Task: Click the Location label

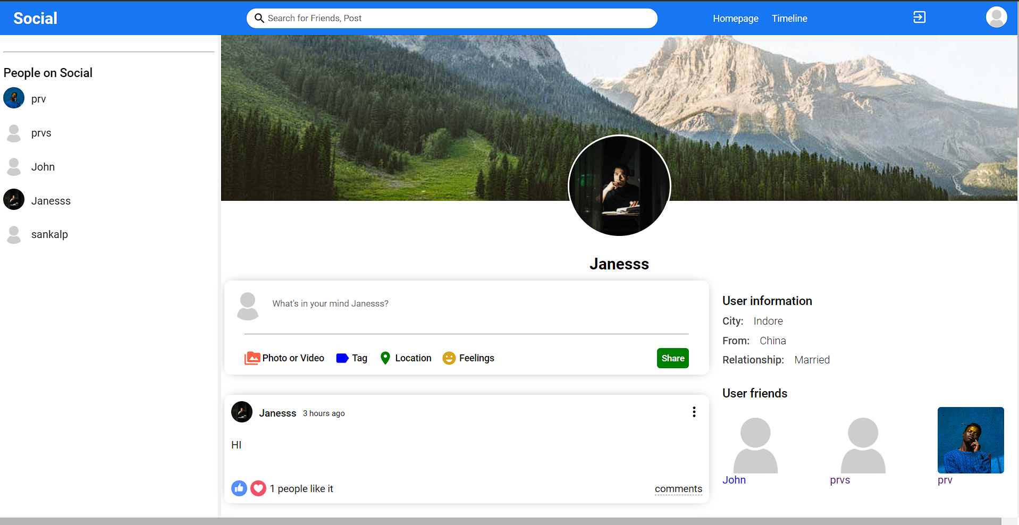Action: tap(413, 358)
